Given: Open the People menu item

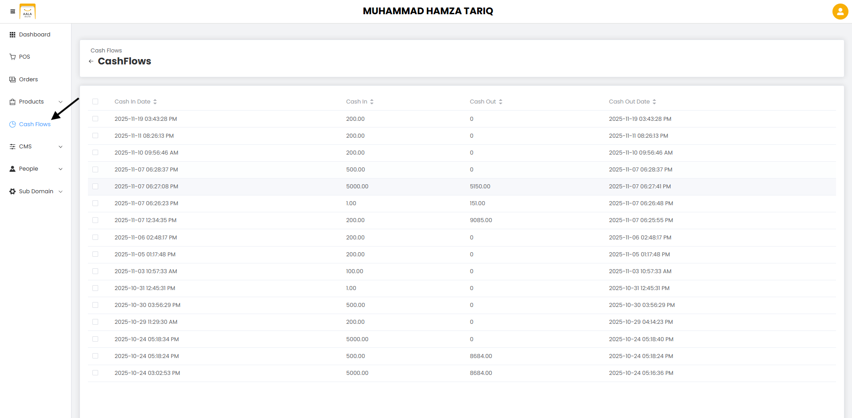Looking at the screenshot, I should click(28, 168).
